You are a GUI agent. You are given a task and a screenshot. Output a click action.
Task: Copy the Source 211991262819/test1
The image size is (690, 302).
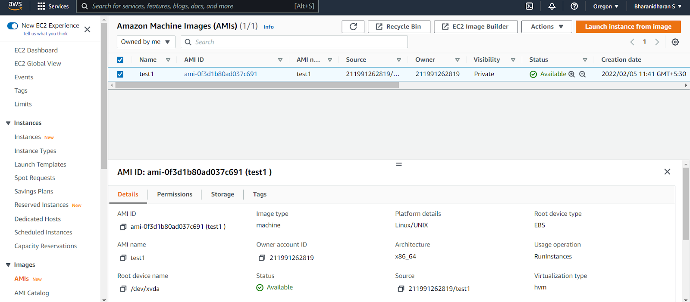401,289
